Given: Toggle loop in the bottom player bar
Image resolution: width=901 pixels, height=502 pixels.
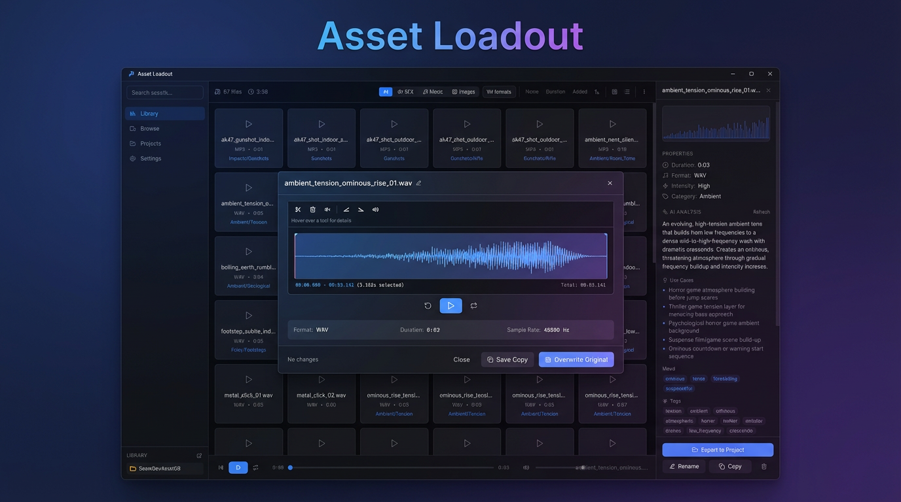Looking at the screenshot, I should tap(255, 467).
